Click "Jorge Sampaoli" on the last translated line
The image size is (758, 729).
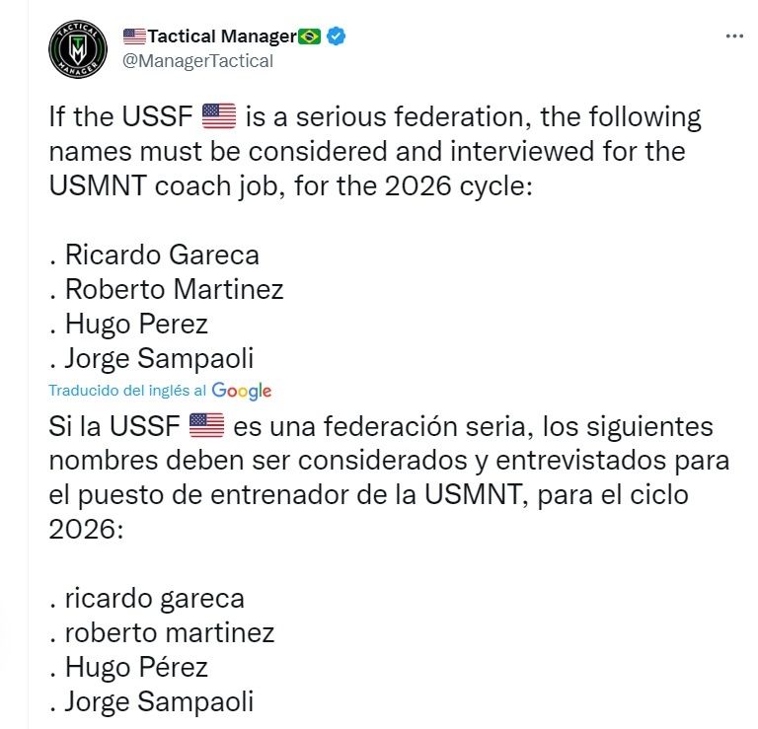pyautogui.click(x=159, y=701)
